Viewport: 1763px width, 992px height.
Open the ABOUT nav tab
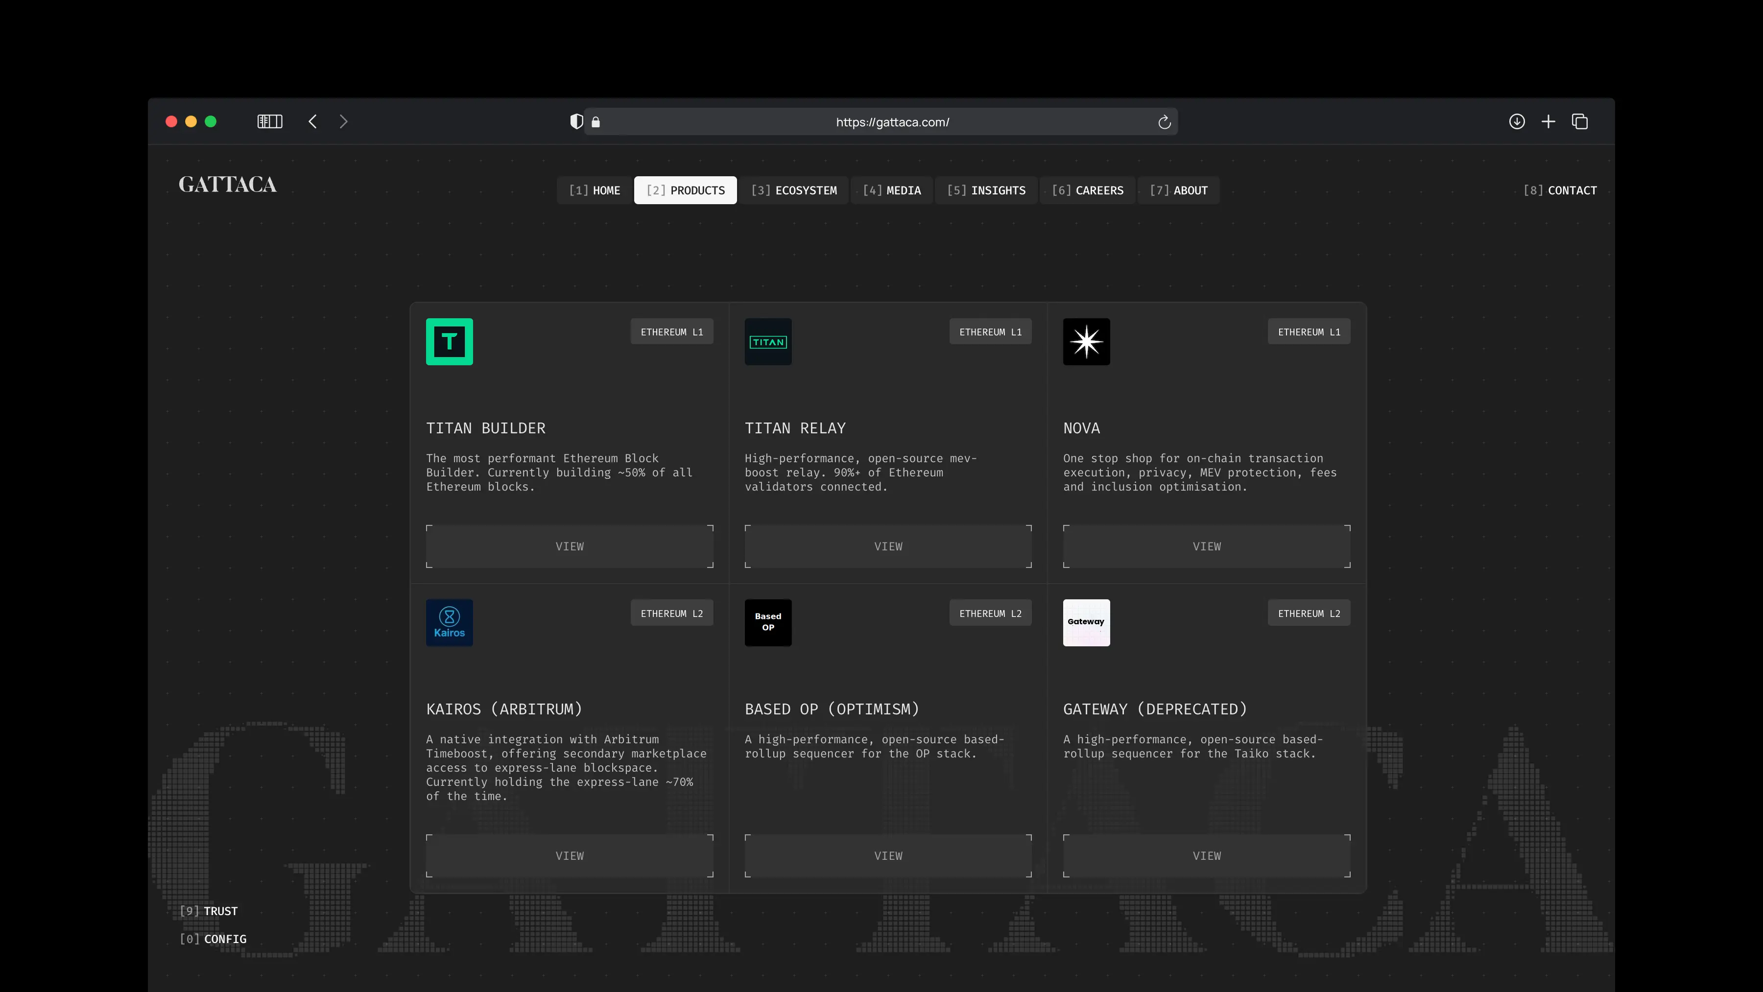pos(1179,190)
